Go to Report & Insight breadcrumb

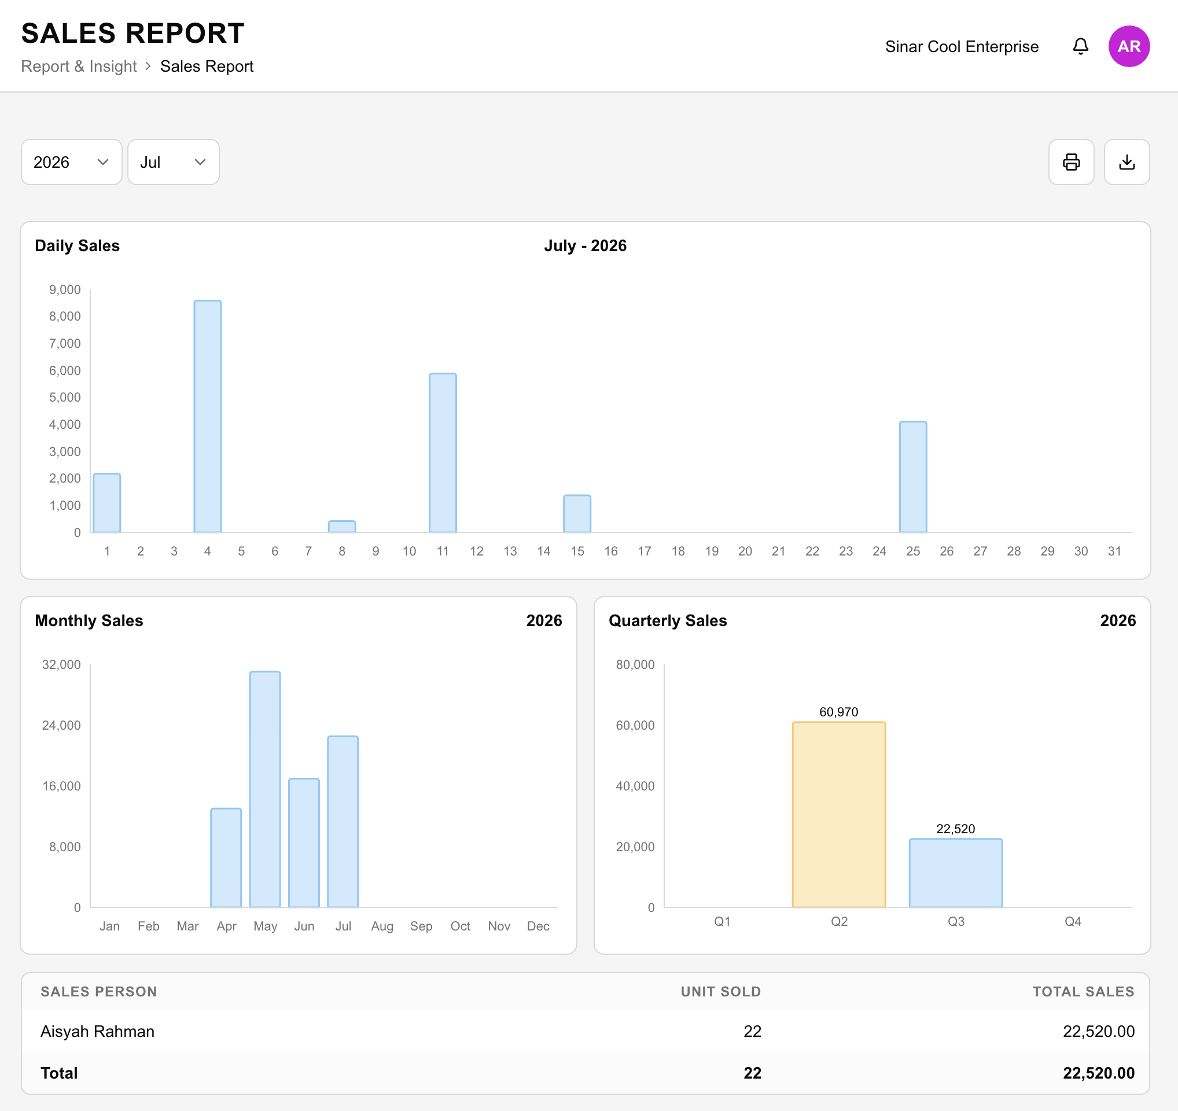79,67
